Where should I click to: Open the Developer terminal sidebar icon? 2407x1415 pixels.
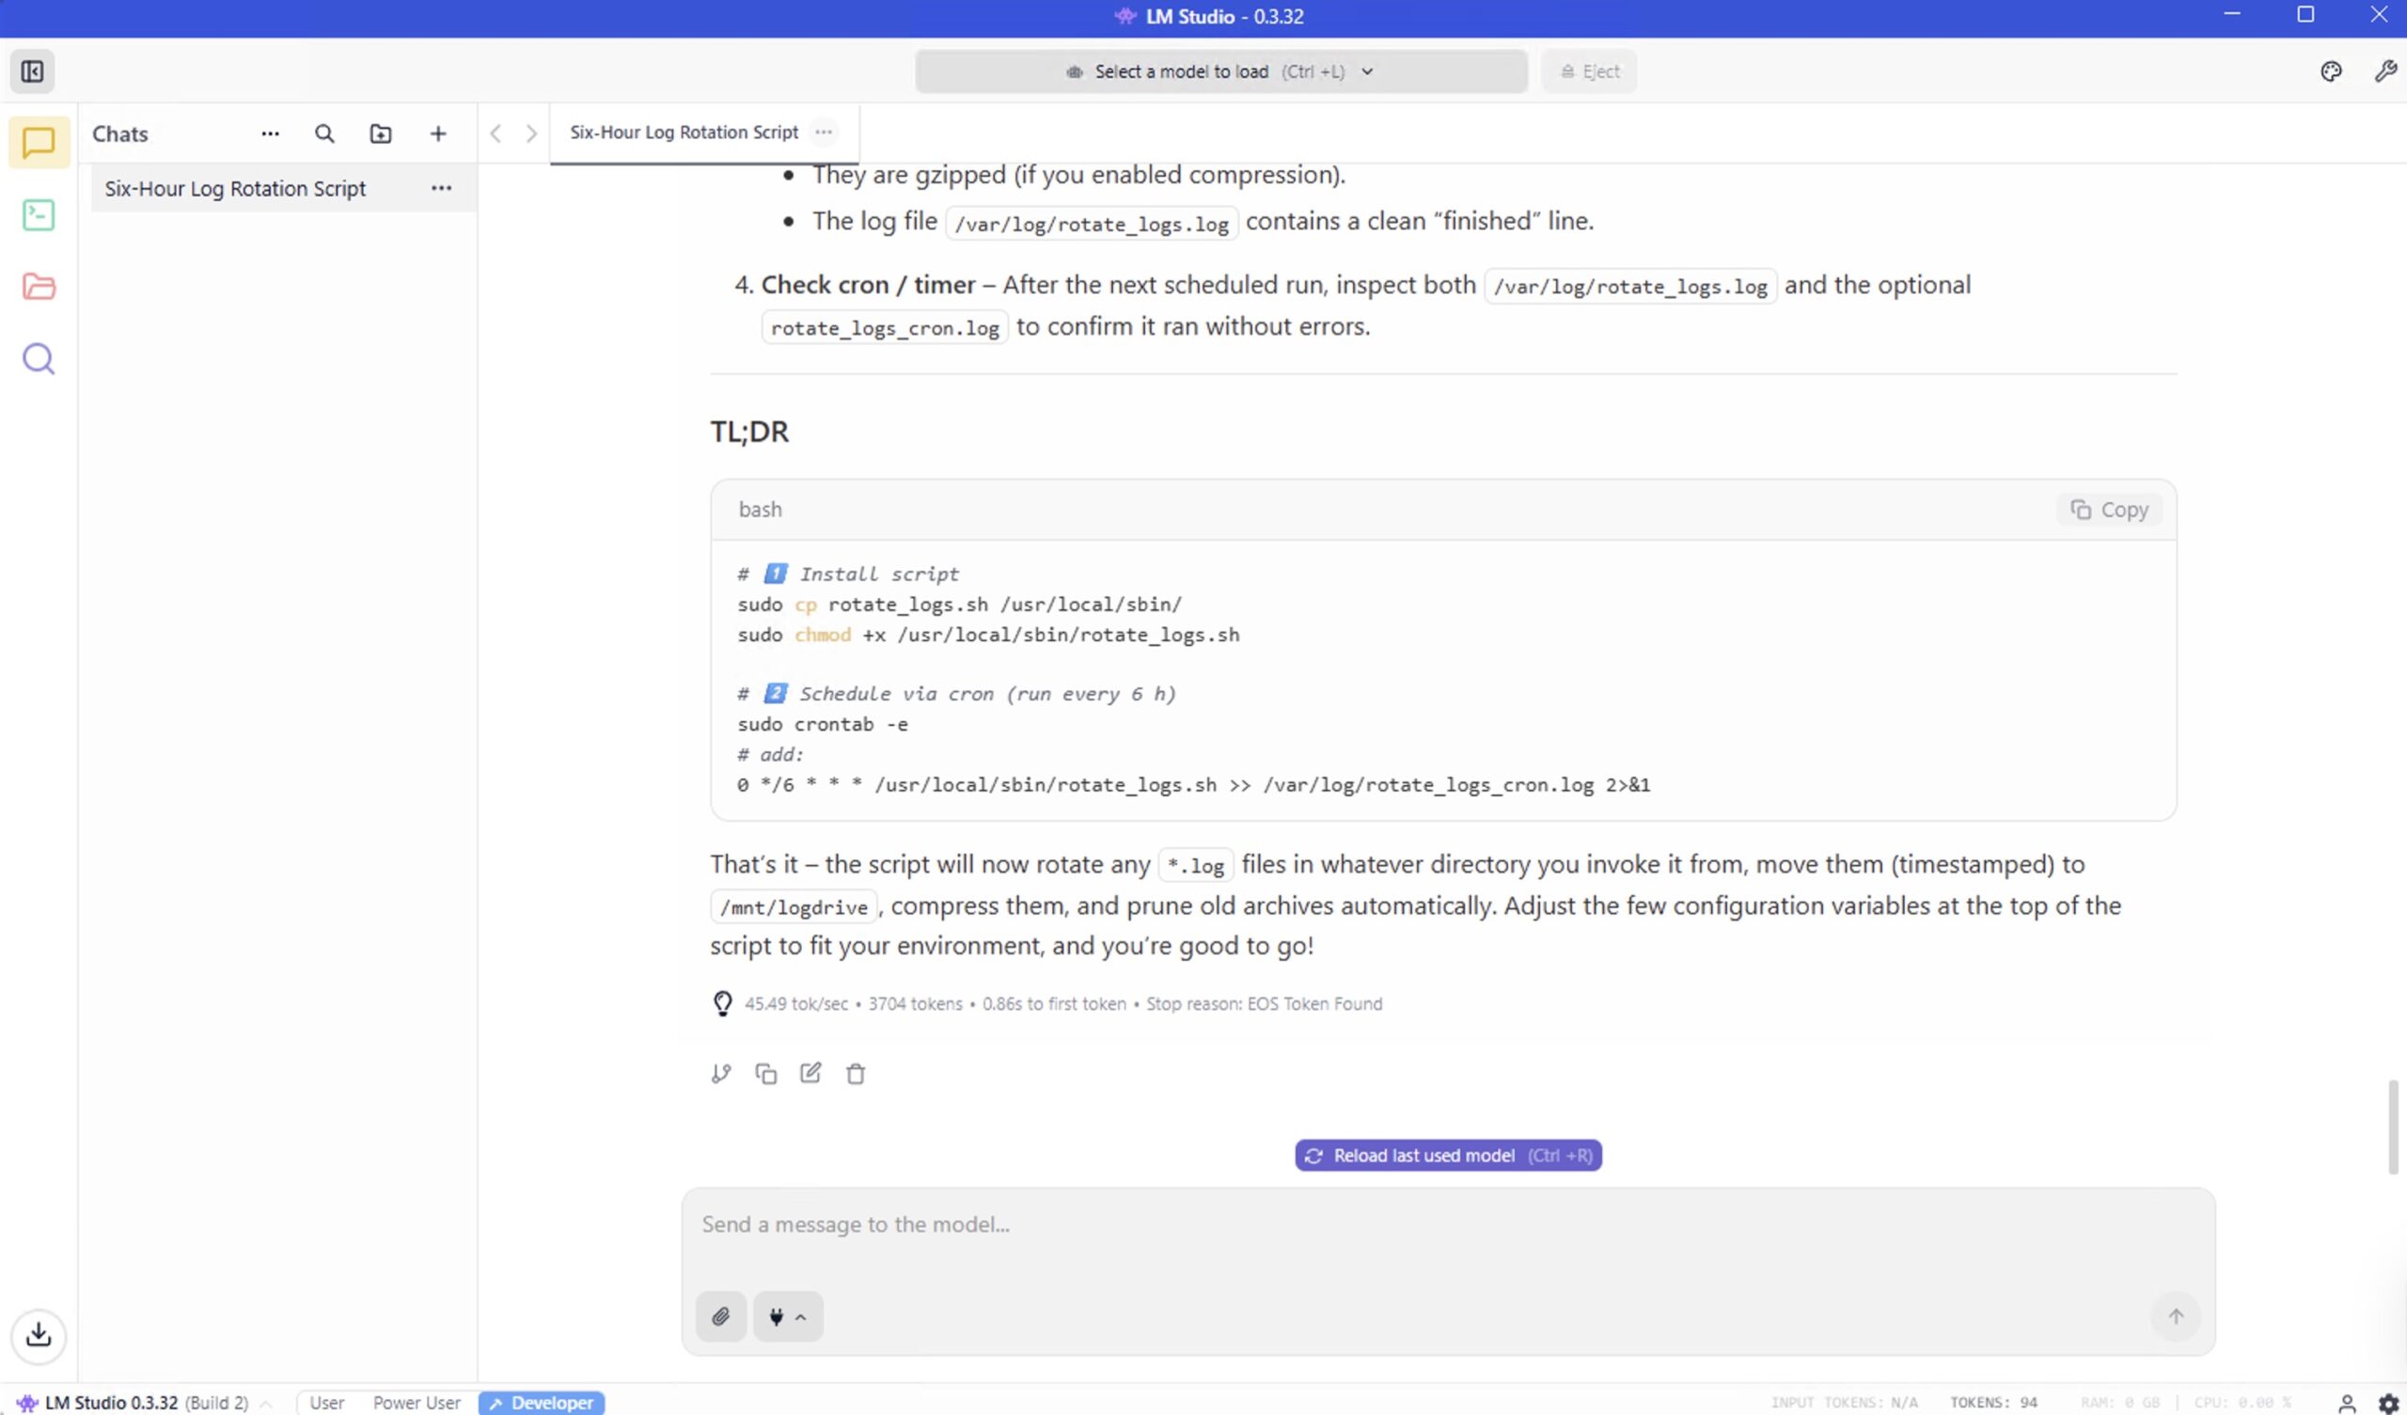tap(39, 215)
